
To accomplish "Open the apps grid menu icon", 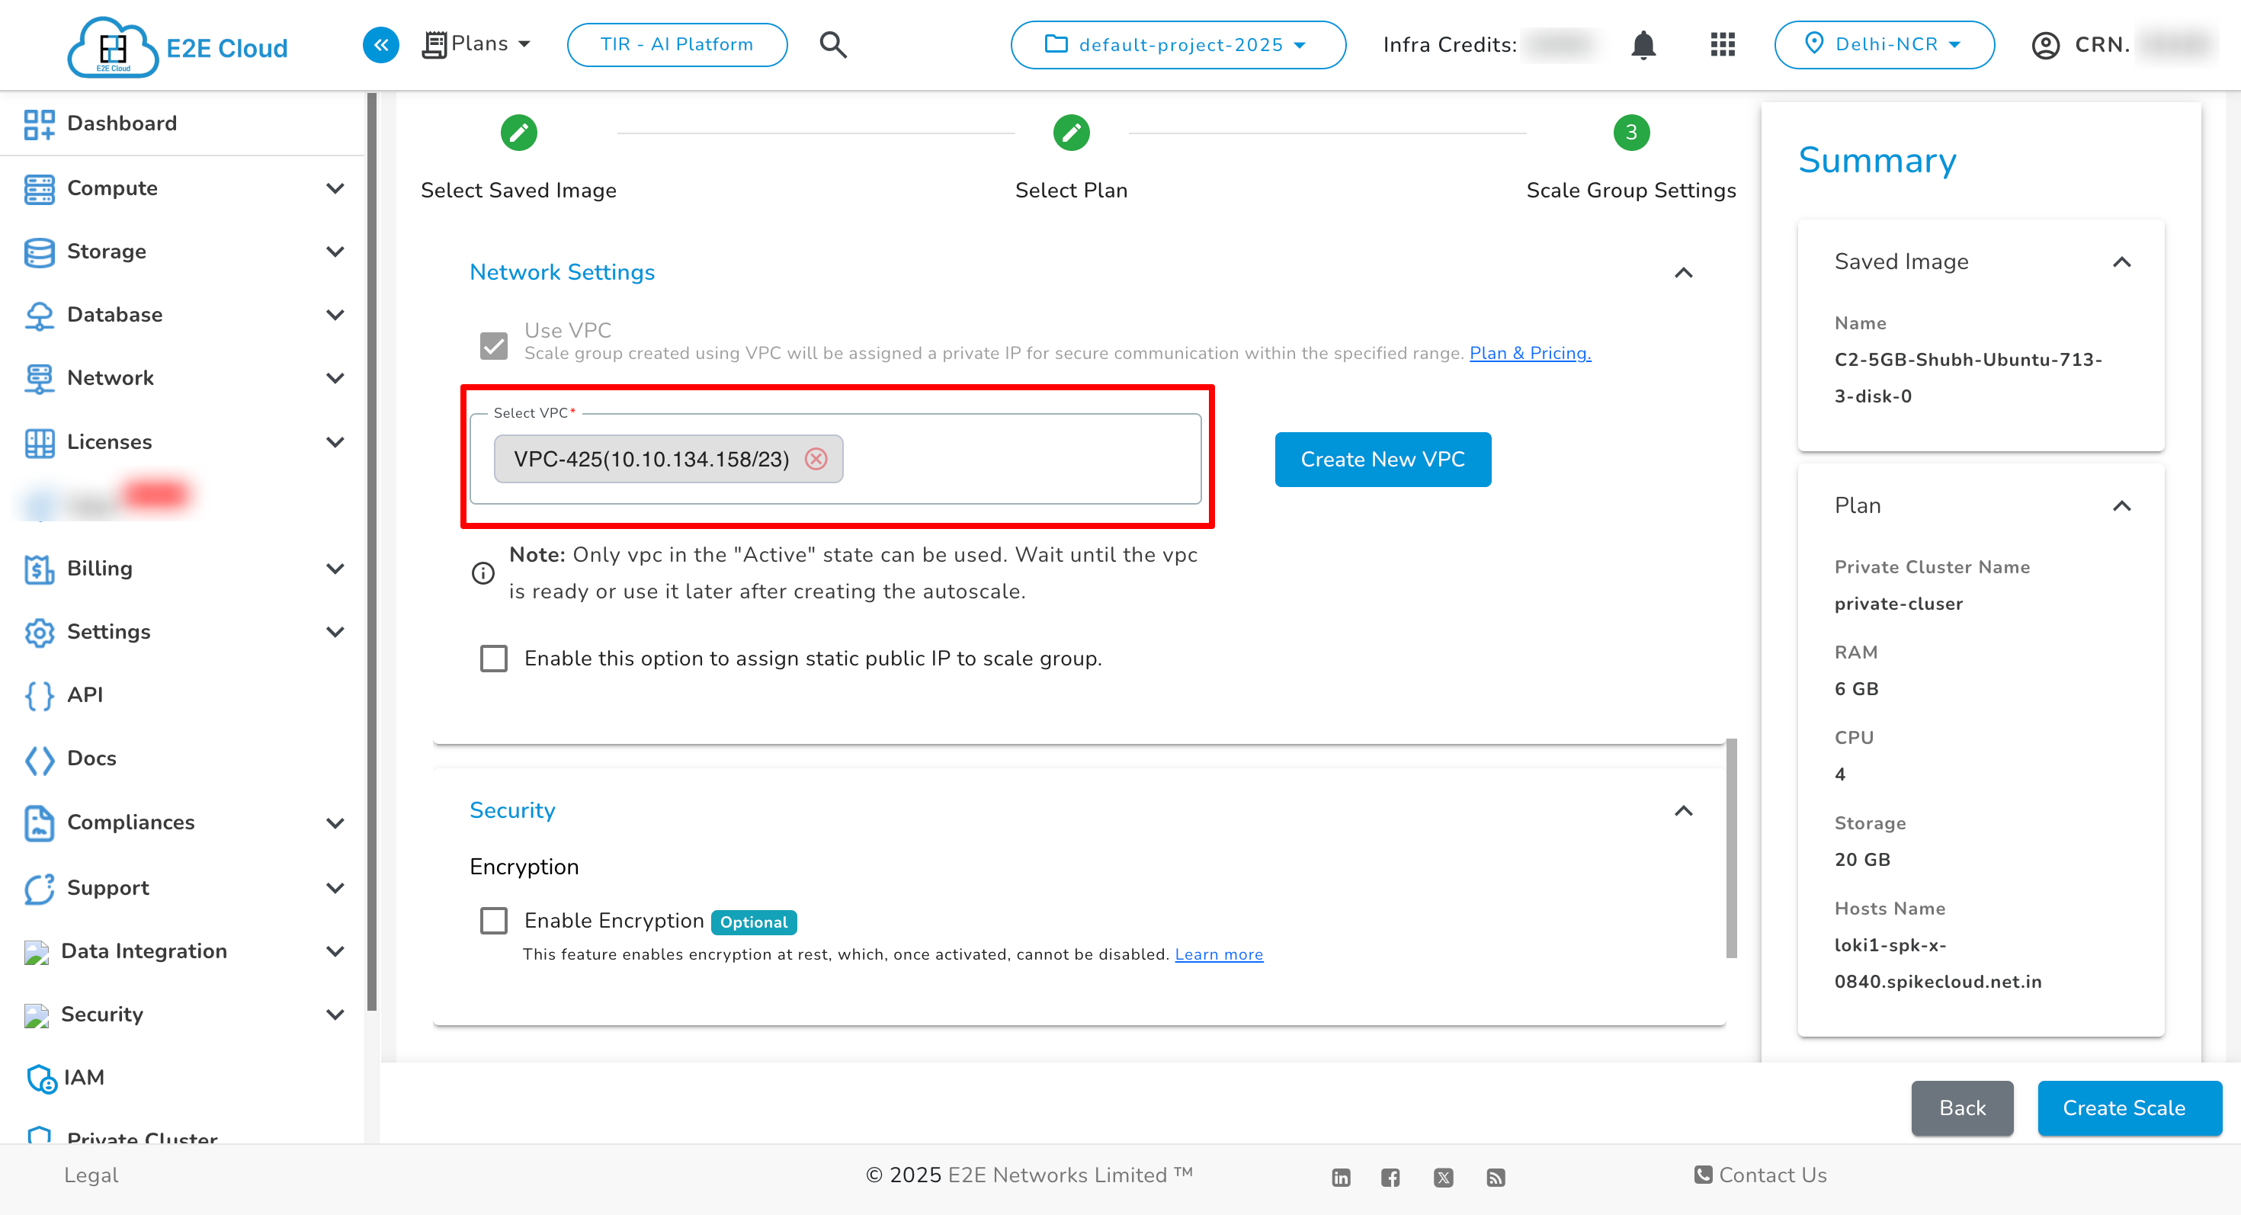I will pos(1722,44).
